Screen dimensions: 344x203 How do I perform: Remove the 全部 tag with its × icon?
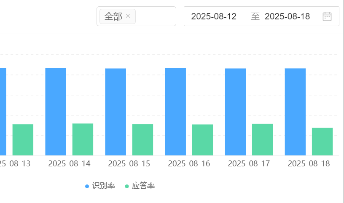tap(128, 16)
